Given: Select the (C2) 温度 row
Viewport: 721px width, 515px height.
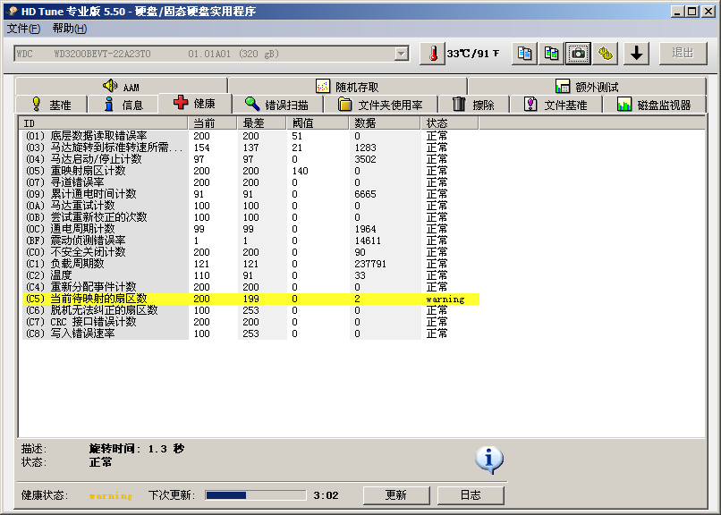Looking at the screenshot, I should pos(250,275).
